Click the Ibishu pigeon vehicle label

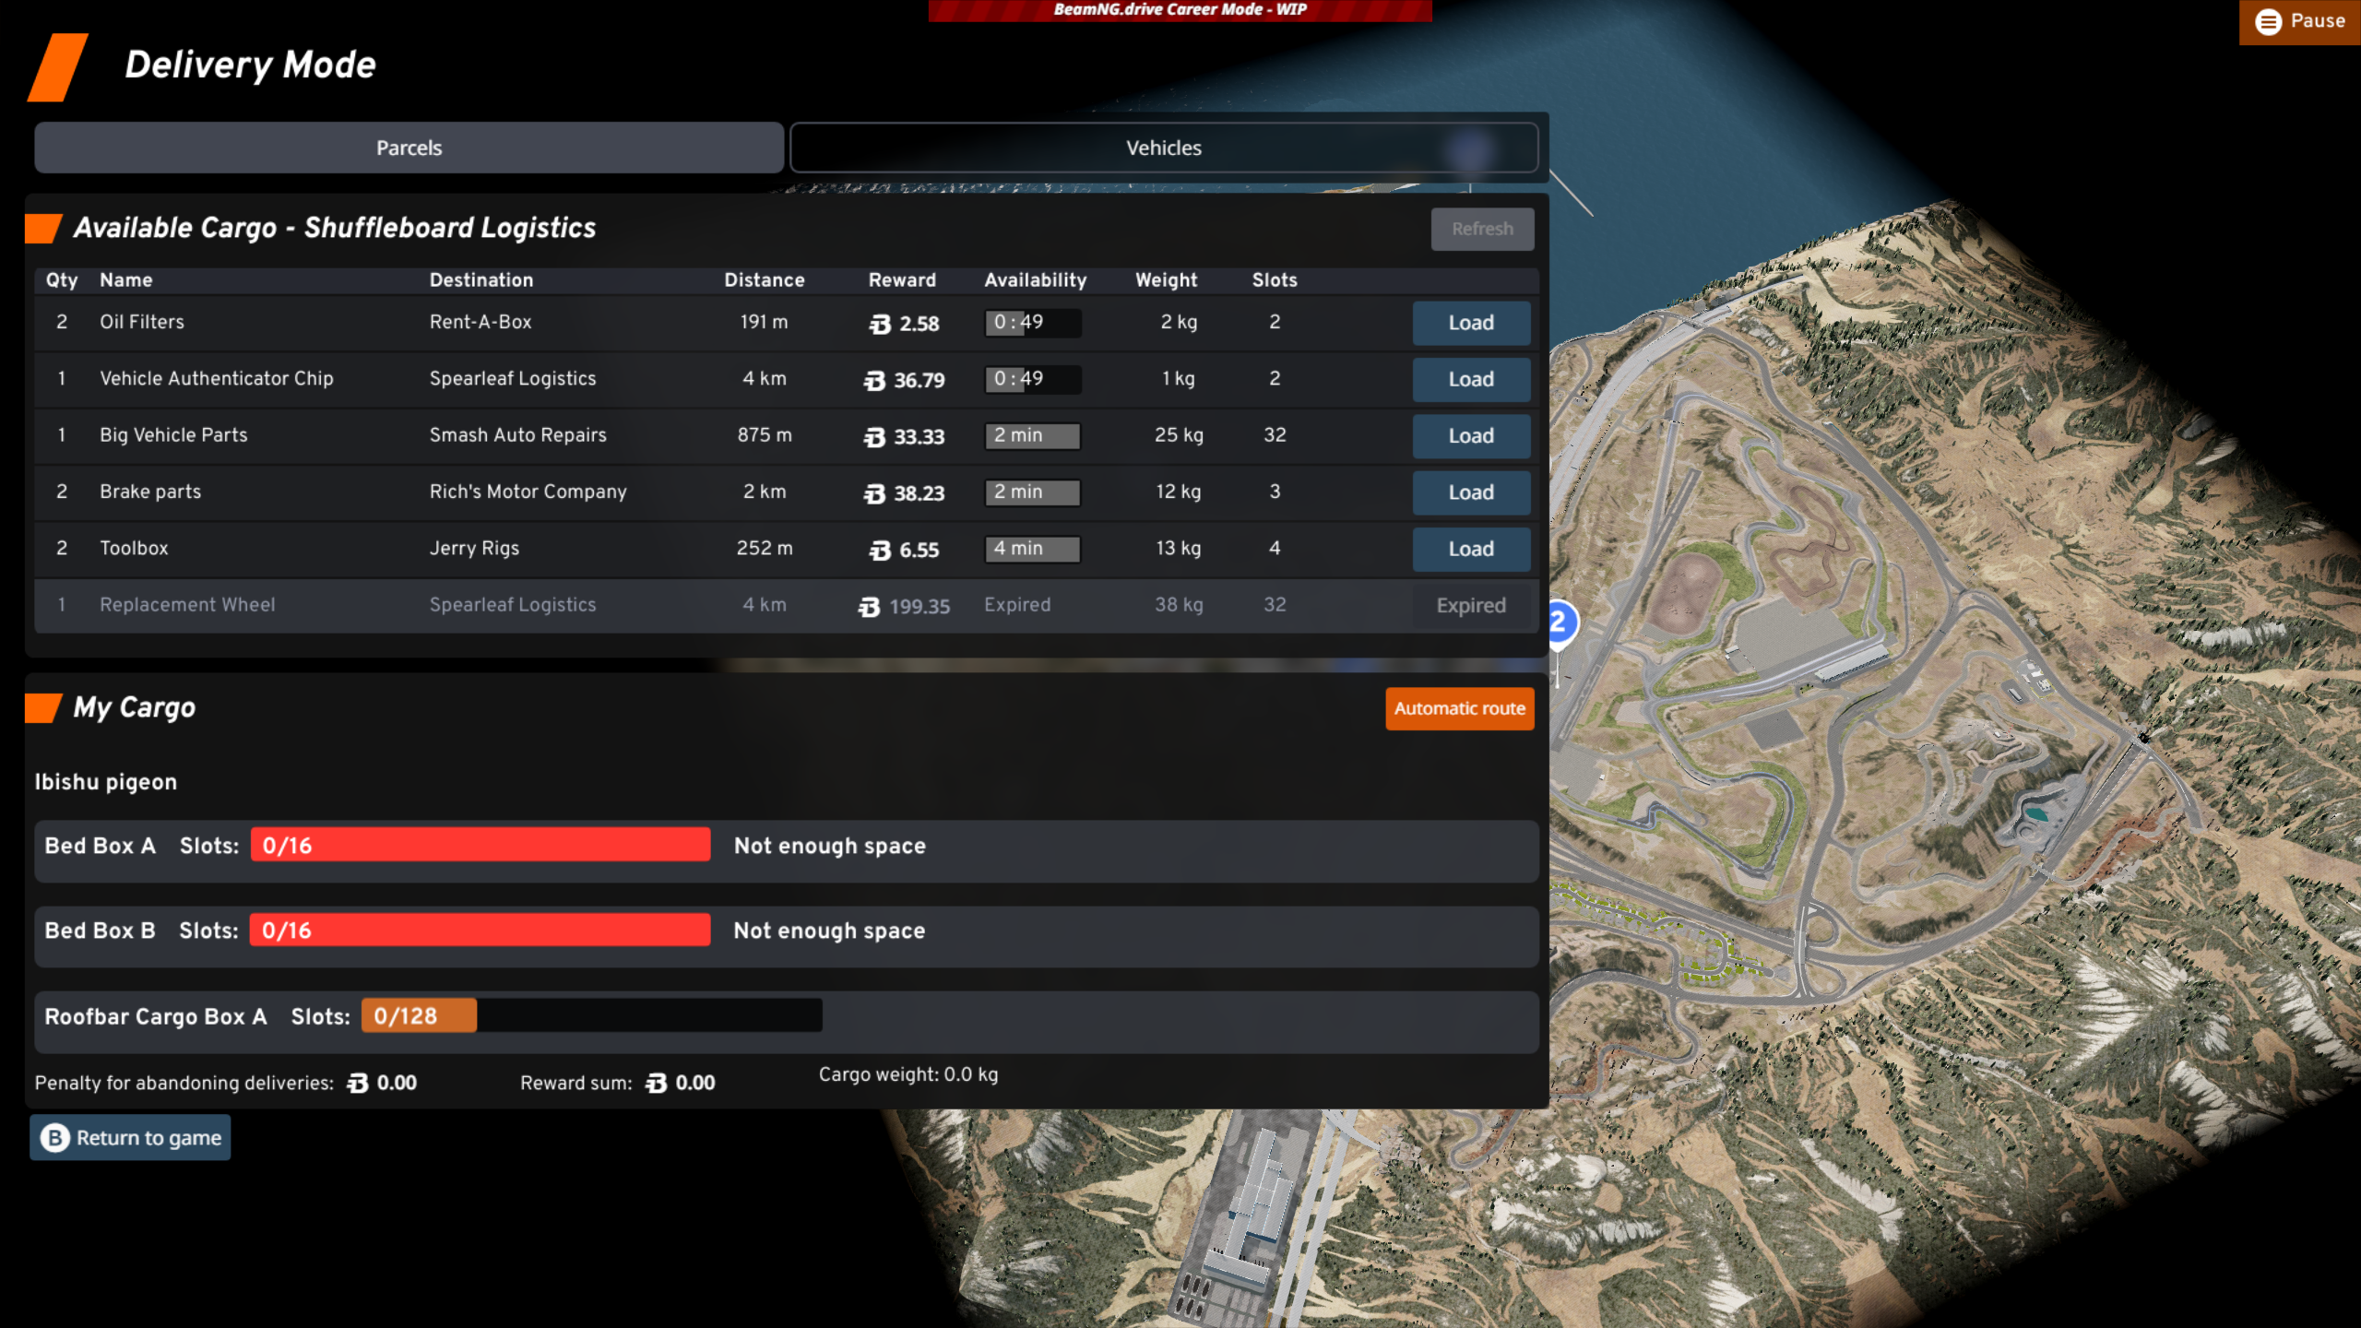coord(106,782)
